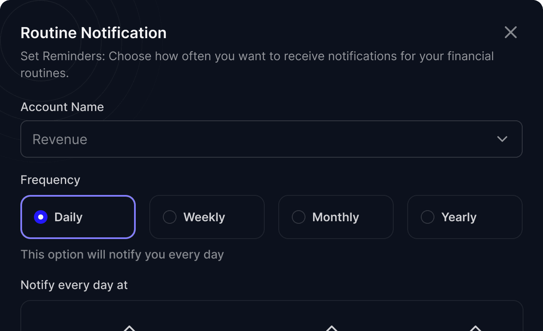The image size is (543, 331).
Task: Choose the Yearly frequency card
Action: 465,217
